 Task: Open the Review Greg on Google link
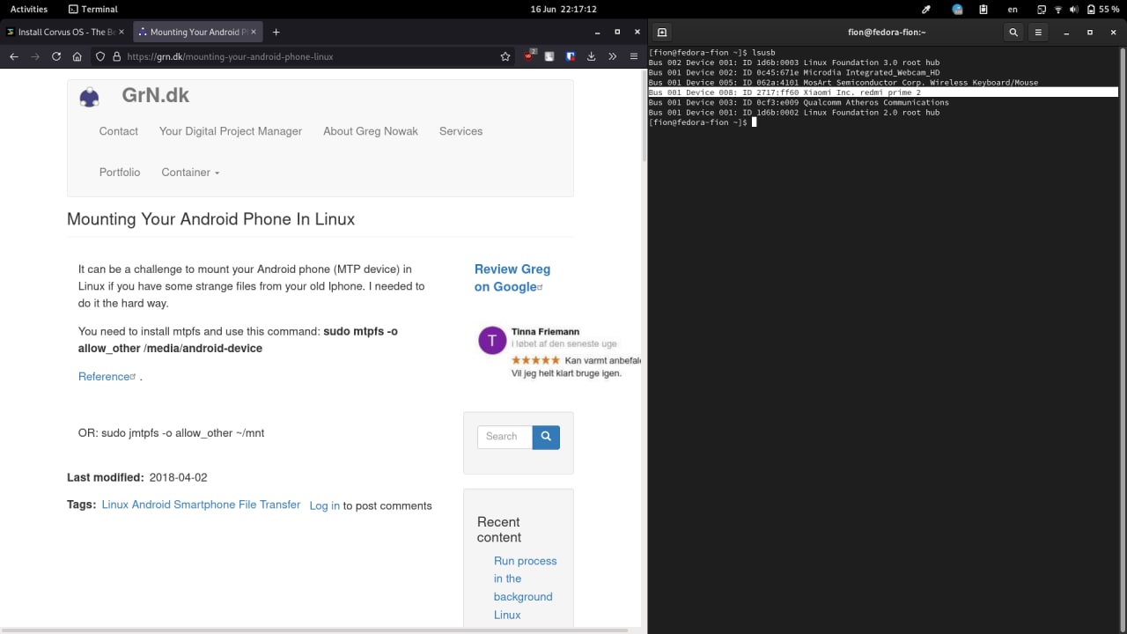tap(512, 278)
